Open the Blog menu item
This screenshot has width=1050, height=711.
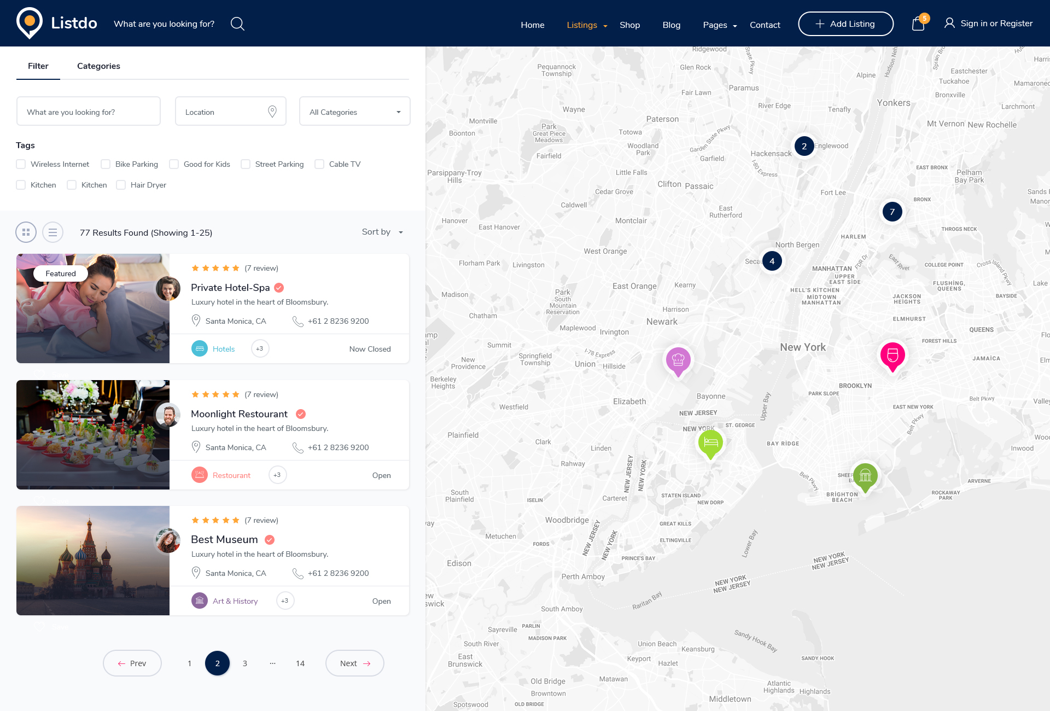point(671,25)
